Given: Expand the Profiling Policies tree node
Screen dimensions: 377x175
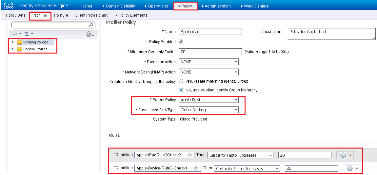Looking at the screenshot, I should 13,42.
